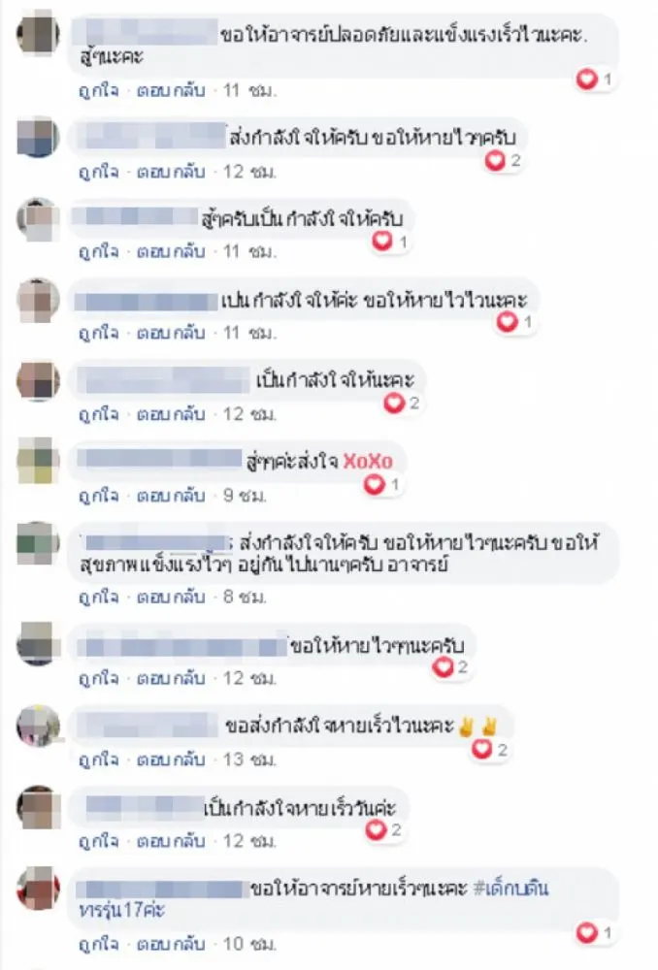Open profile picture of the last commenter
The width and height of the screenshot is (658, 970).
38,889
